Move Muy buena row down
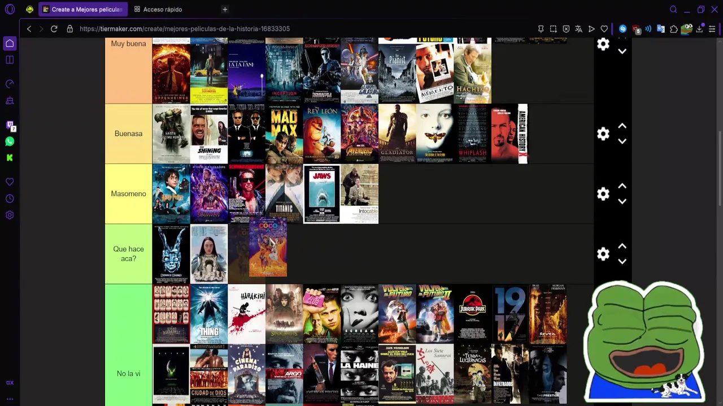The image size is (723, 406). click(622, 51)
